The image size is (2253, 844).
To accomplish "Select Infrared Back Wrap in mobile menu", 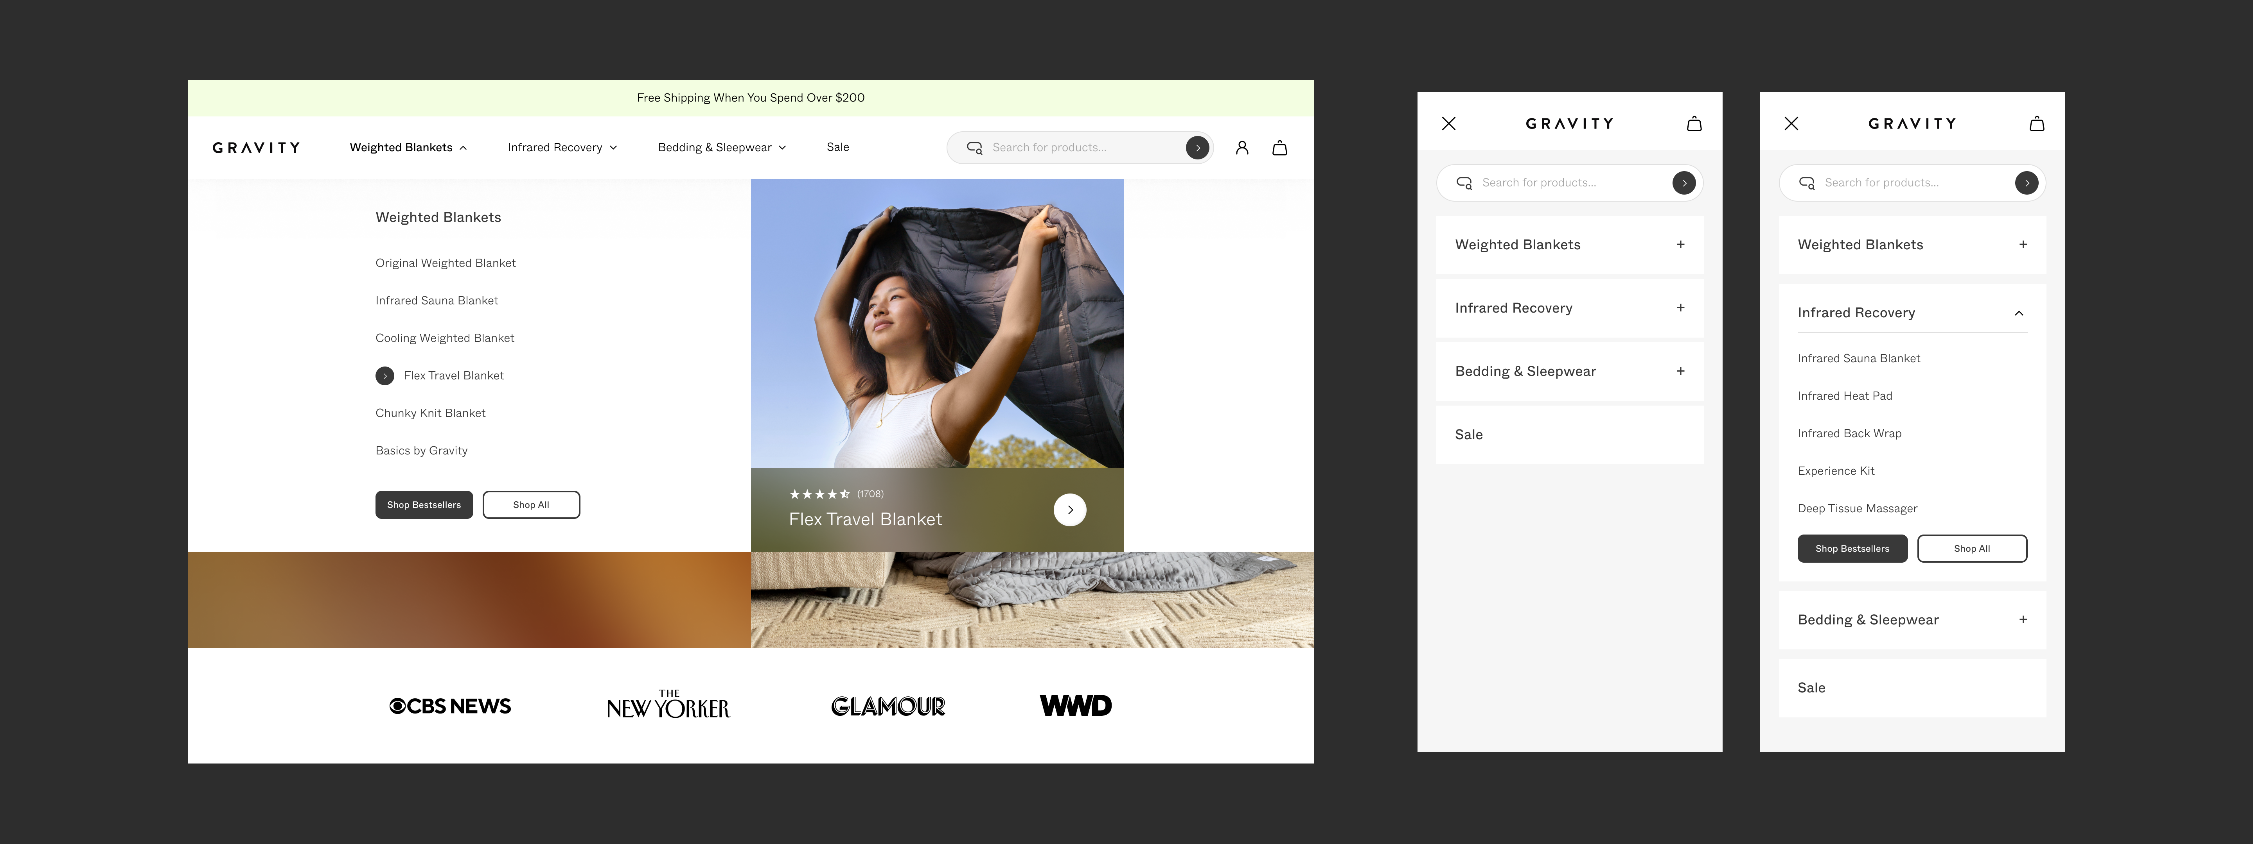I will click(1849, 433).
